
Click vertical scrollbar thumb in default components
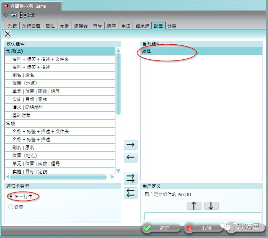(118, 84)
